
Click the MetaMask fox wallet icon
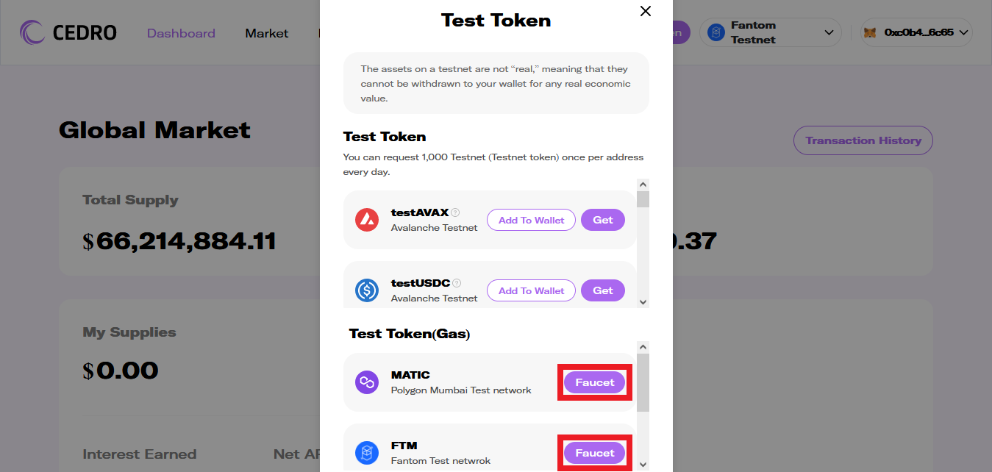870,33
